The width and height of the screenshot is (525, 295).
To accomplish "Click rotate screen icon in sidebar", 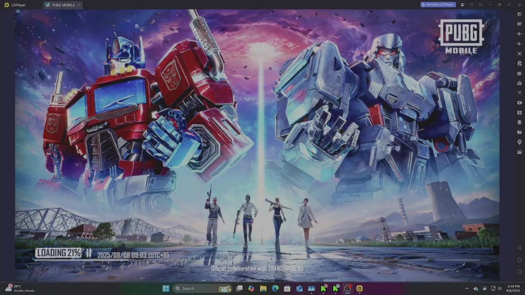I will [519, 123].
